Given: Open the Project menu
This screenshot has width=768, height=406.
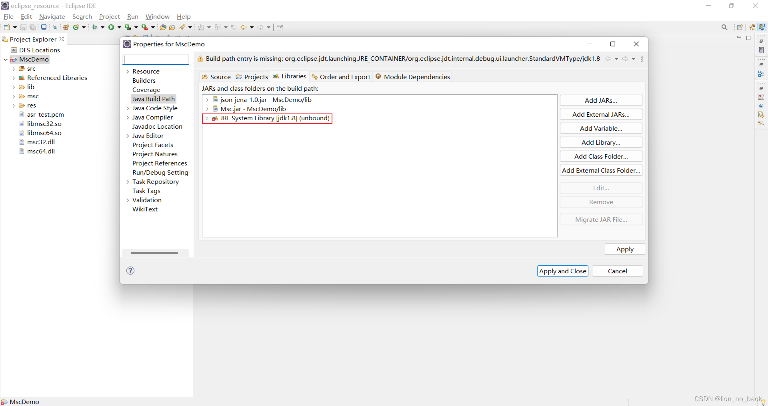Looking at the screenshot, I should coord(109,16).
